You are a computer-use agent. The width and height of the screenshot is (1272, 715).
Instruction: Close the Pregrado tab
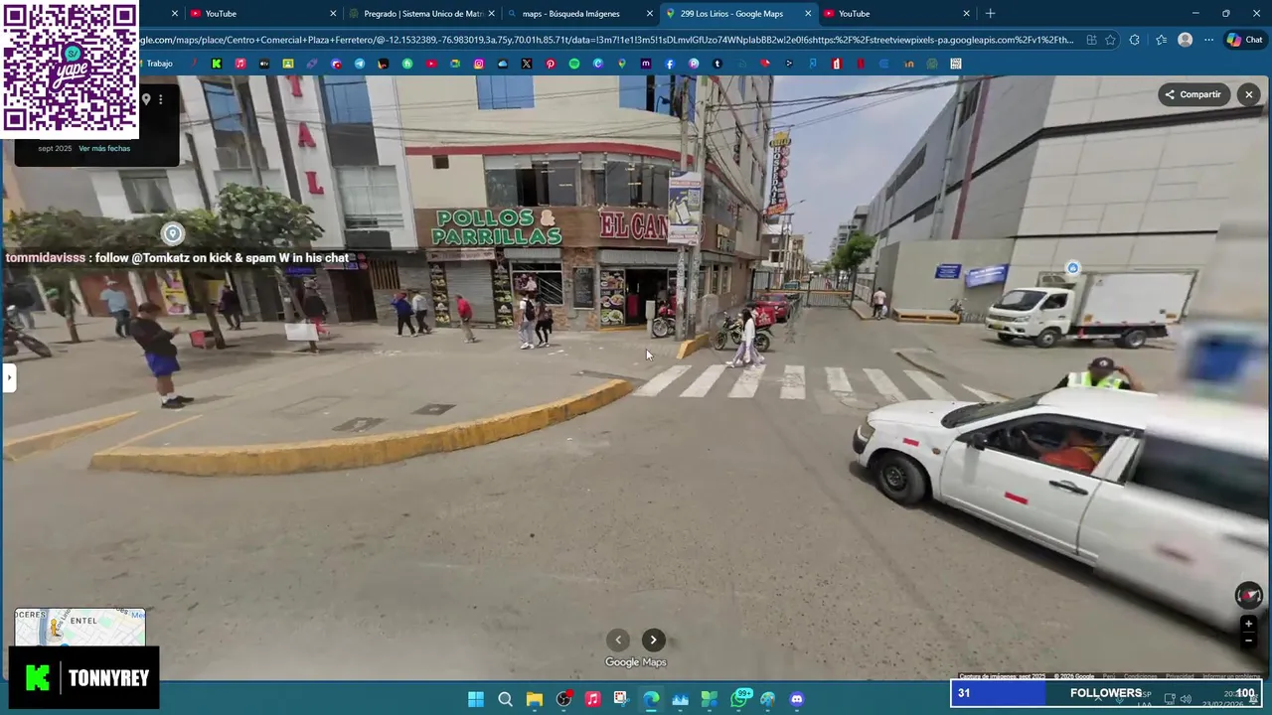pyautogui.click(x=491, y=14)
